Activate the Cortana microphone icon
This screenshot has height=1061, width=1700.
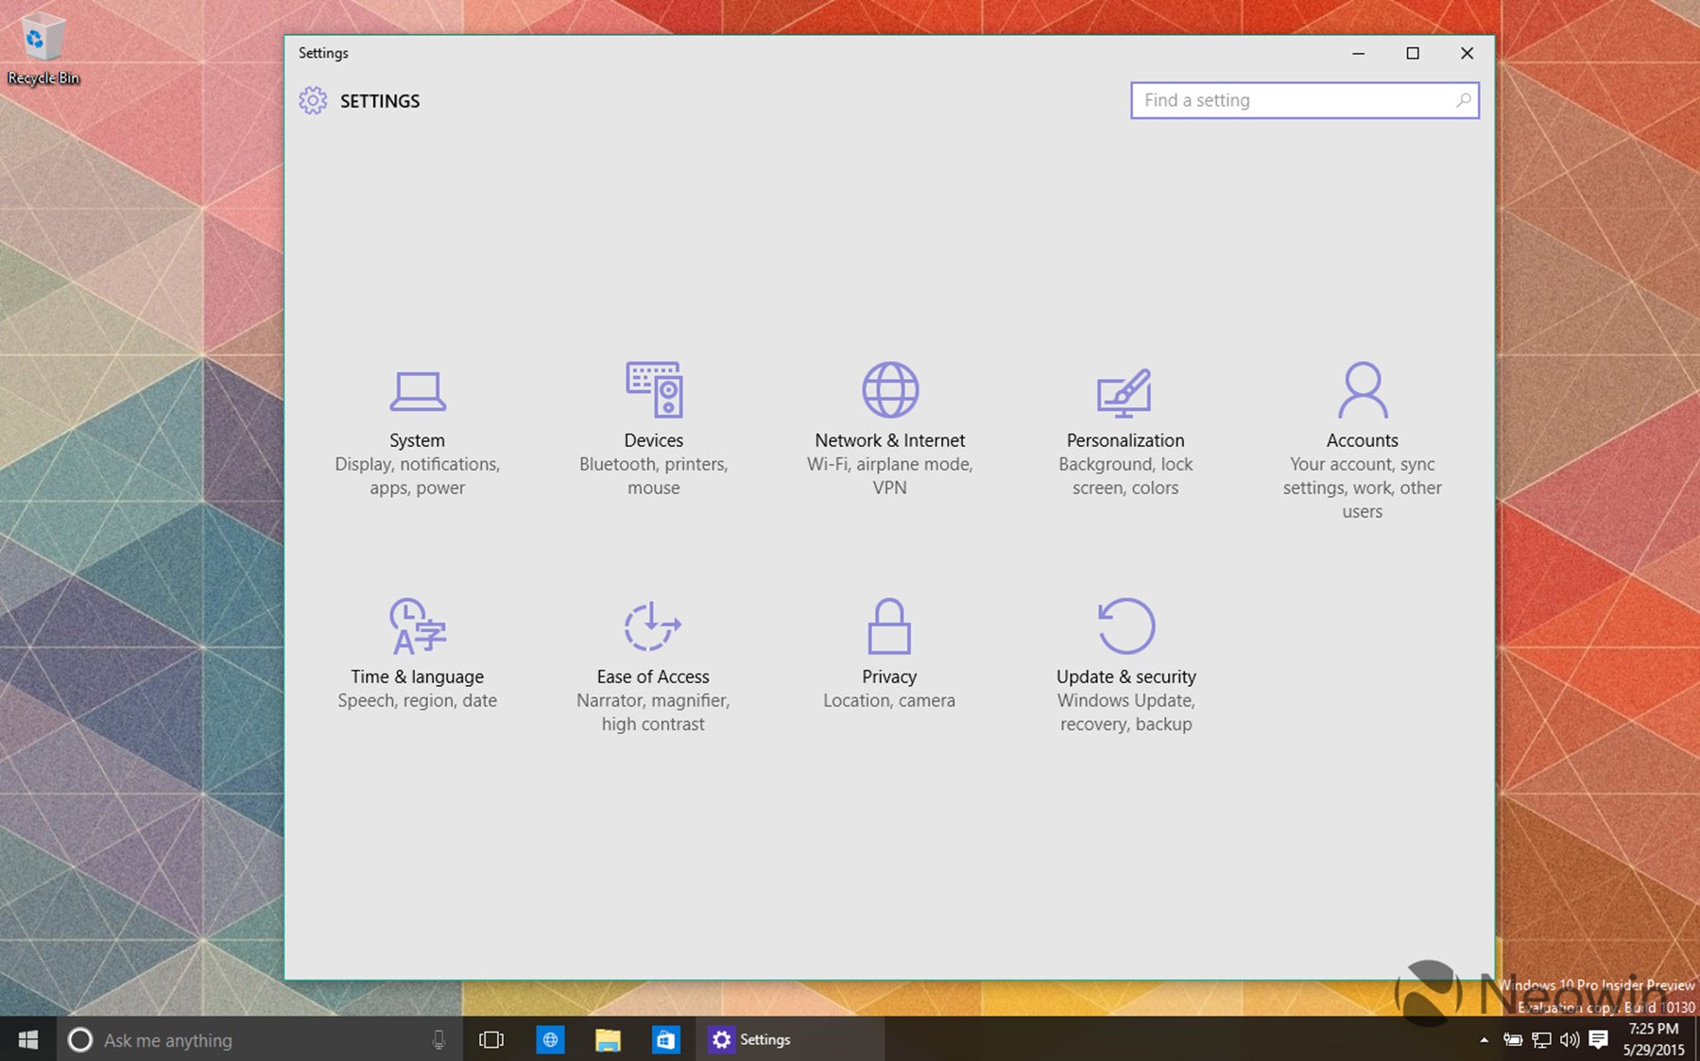[x=438, y=1039]
